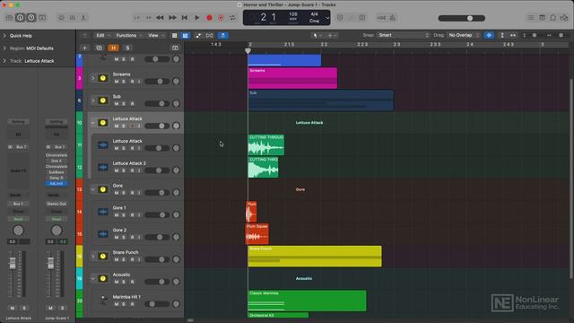Open the LCD display mode dropdown arrow

(x=327, y=18)
